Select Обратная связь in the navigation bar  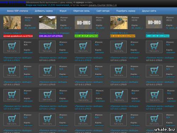pos(81,11)
